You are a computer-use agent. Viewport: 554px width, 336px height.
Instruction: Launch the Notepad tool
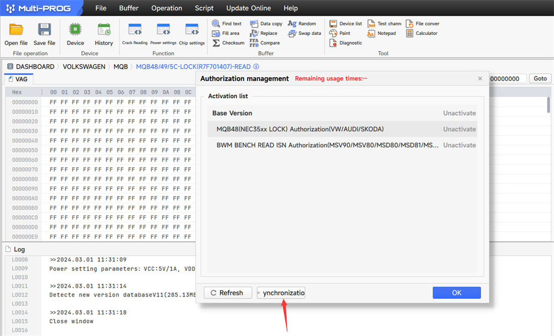click(382, 33)
